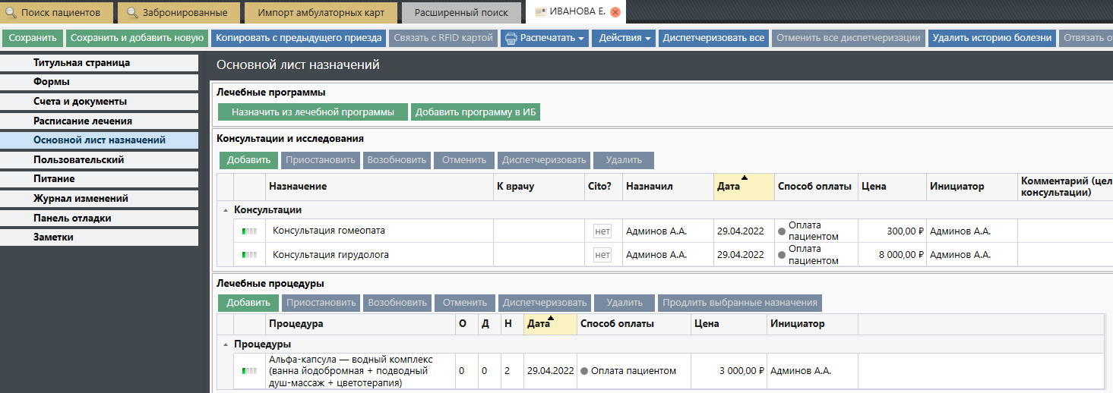Viewport: 1113px width, 393px height.
Task: Click magnifier icon on Поиск пациентов tab
Action: (11, 13)
